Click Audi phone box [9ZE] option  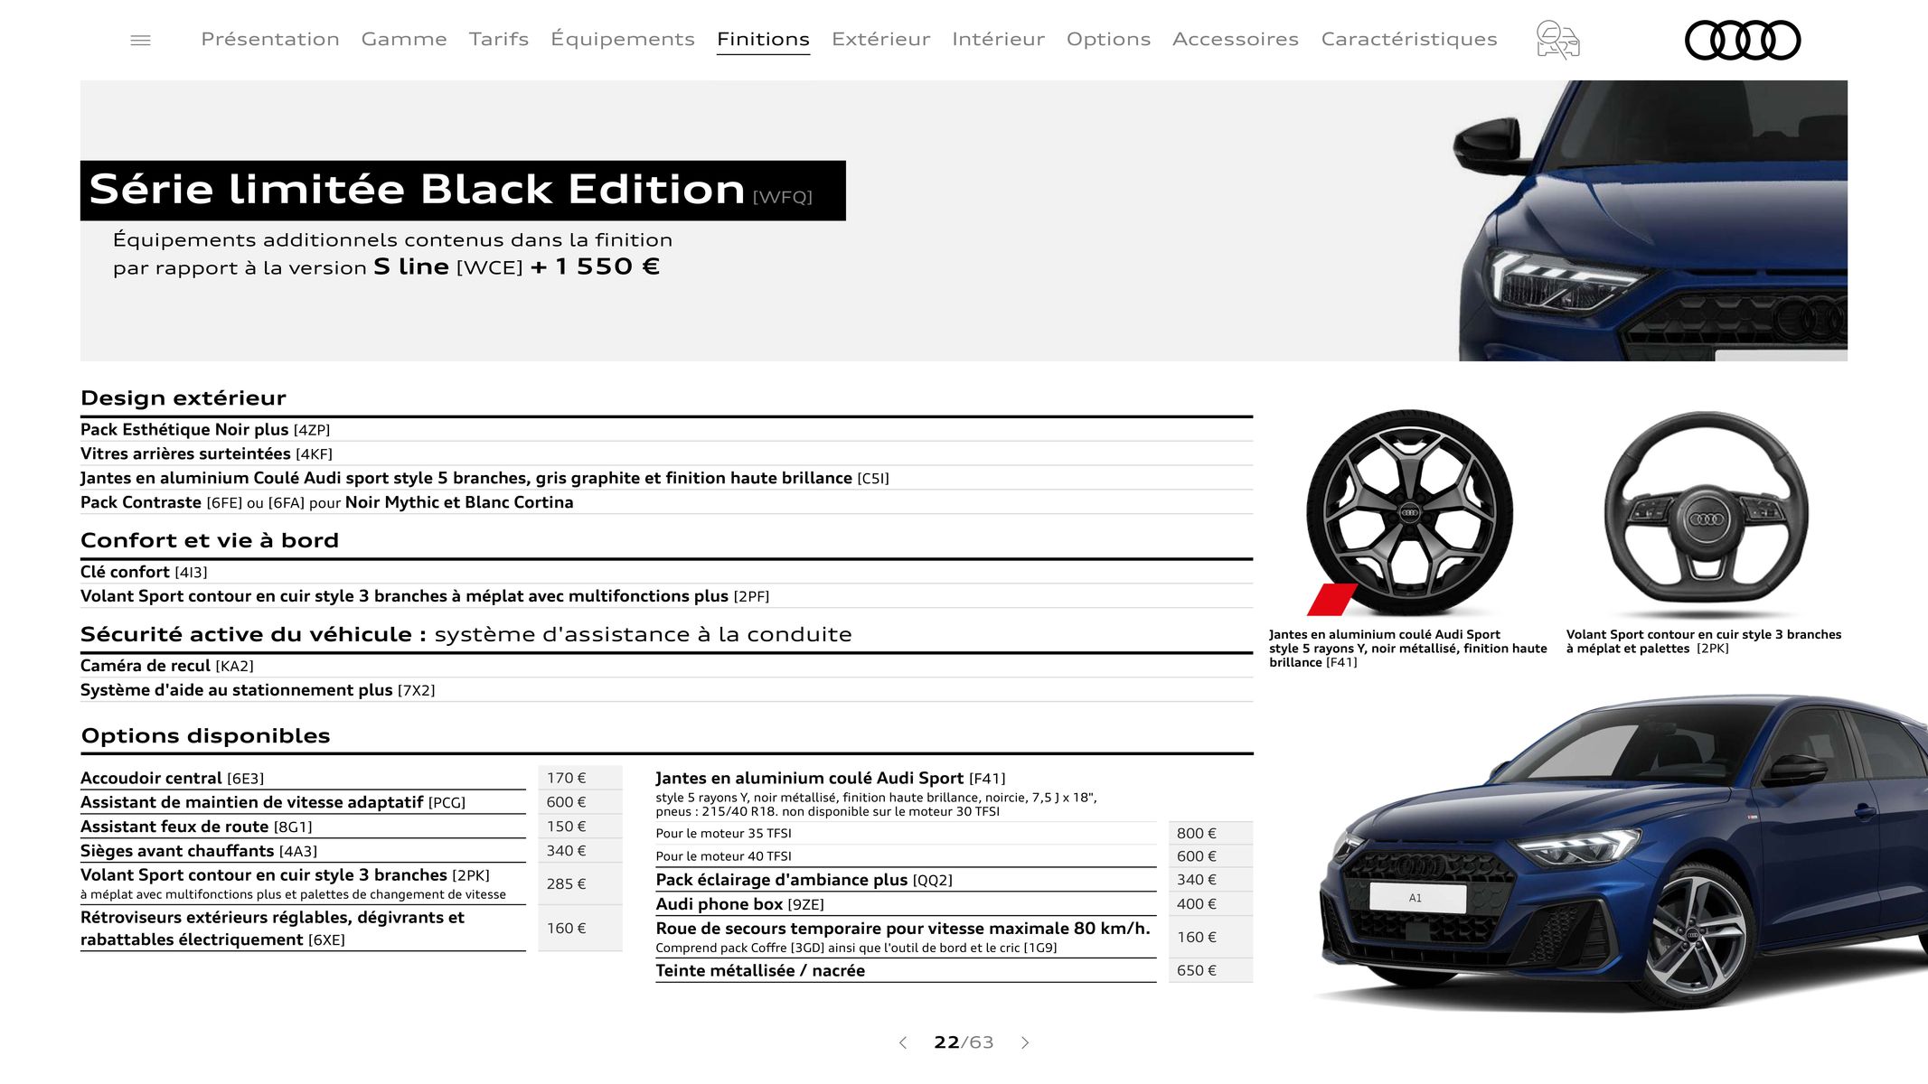906,904
